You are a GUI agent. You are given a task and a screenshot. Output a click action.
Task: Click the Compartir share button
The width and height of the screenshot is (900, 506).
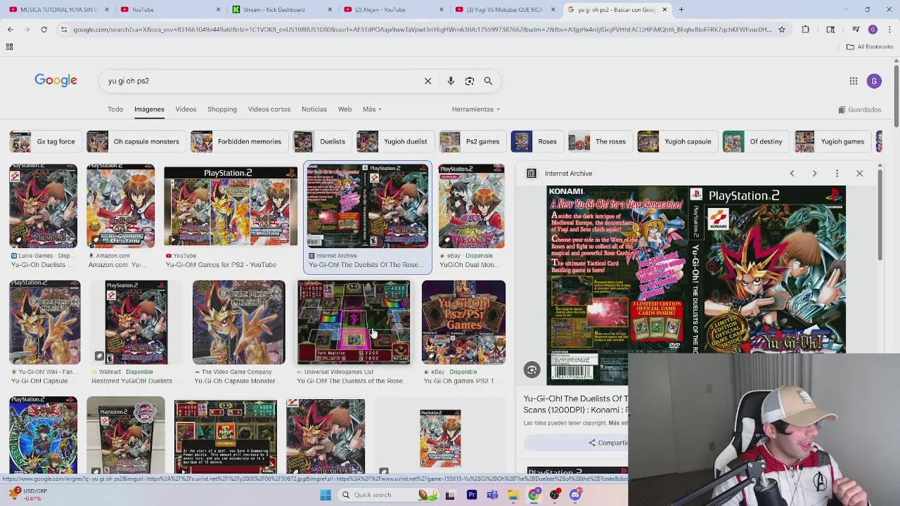click(609, 443)
